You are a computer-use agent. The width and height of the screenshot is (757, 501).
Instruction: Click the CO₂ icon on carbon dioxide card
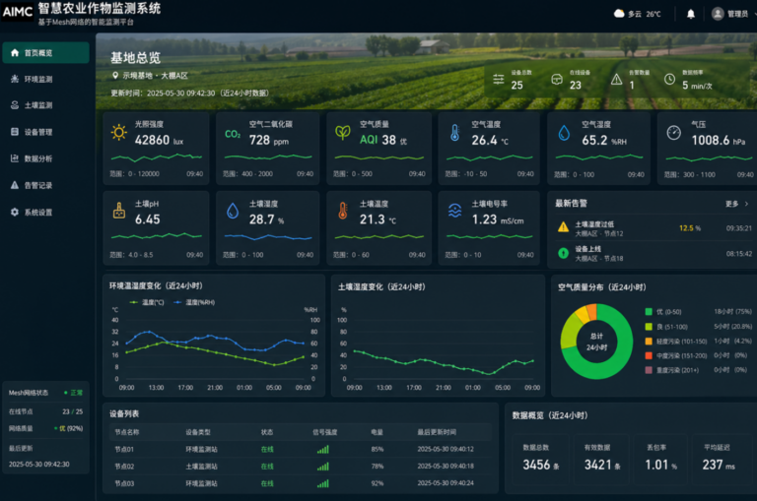click(233, 134)
